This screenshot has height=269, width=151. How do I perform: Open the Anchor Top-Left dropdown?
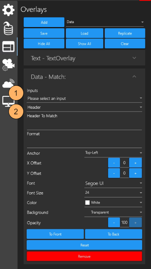point(113,153)
